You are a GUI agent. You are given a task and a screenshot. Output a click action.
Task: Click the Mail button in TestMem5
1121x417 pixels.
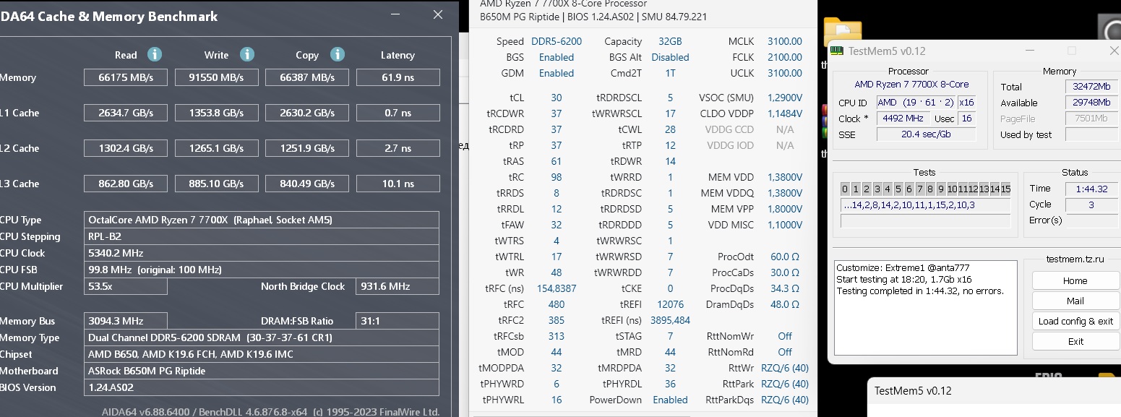pyautogui.click(x=1075, y=301)
